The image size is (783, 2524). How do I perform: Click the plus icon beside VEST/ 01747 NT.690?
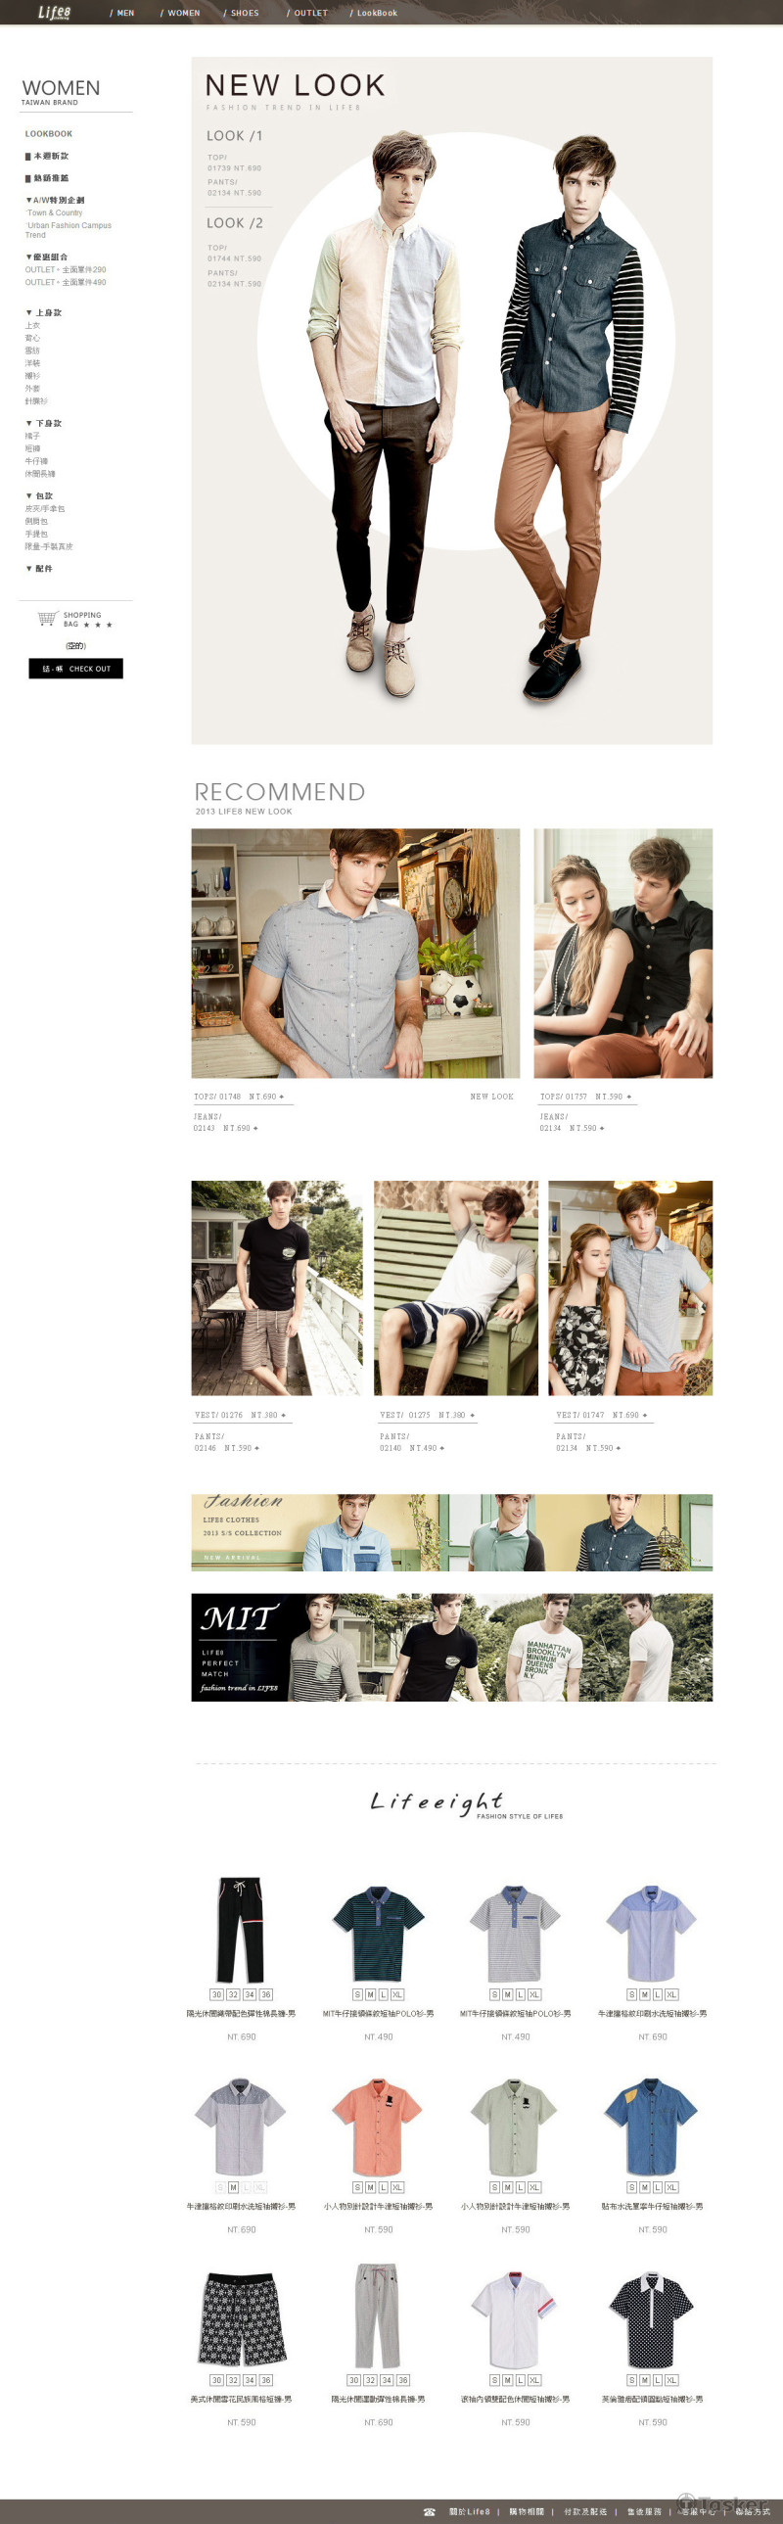coord(645,1416)
